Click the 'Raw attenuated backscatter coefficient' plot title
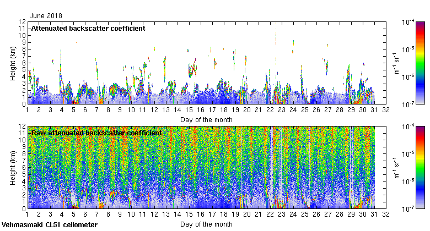This screenshot has height=231, width=430. coord(96,133)
